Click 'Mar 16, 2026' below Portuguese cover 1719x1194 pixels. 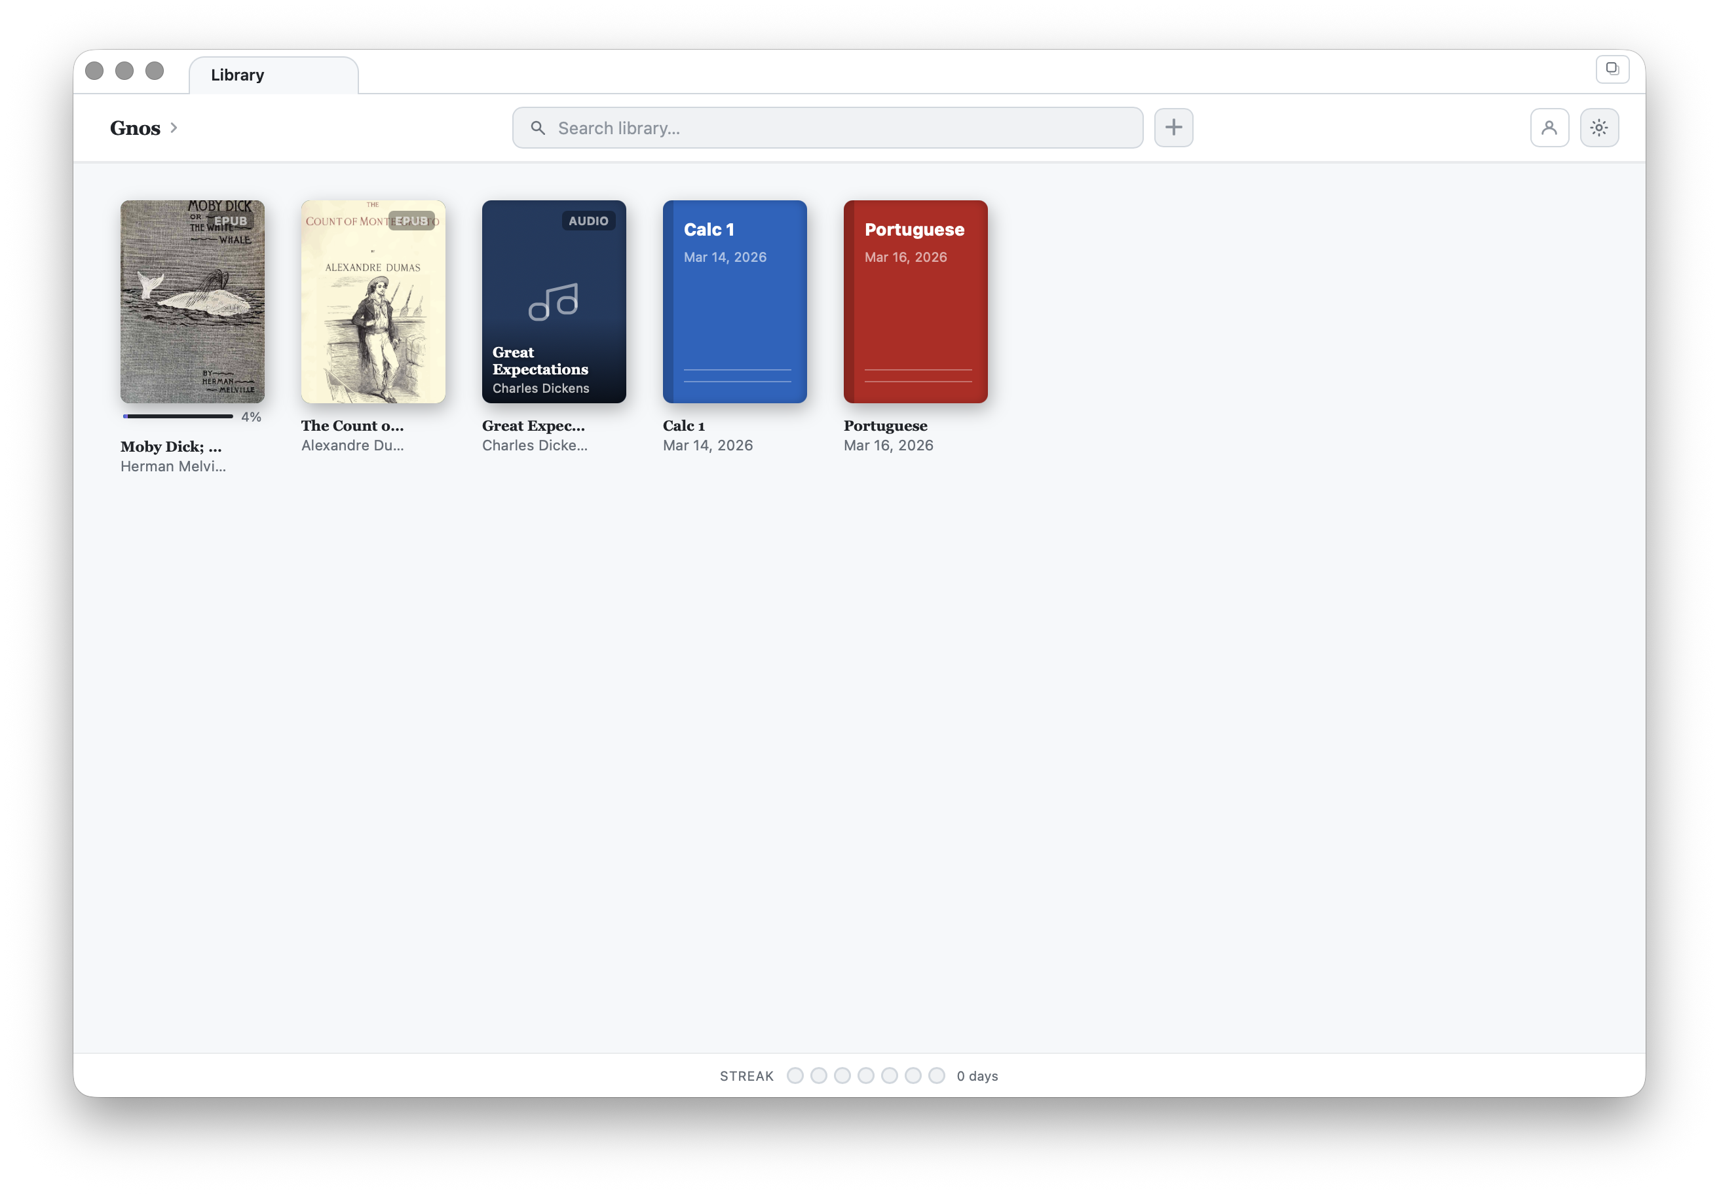pos(888,445)
